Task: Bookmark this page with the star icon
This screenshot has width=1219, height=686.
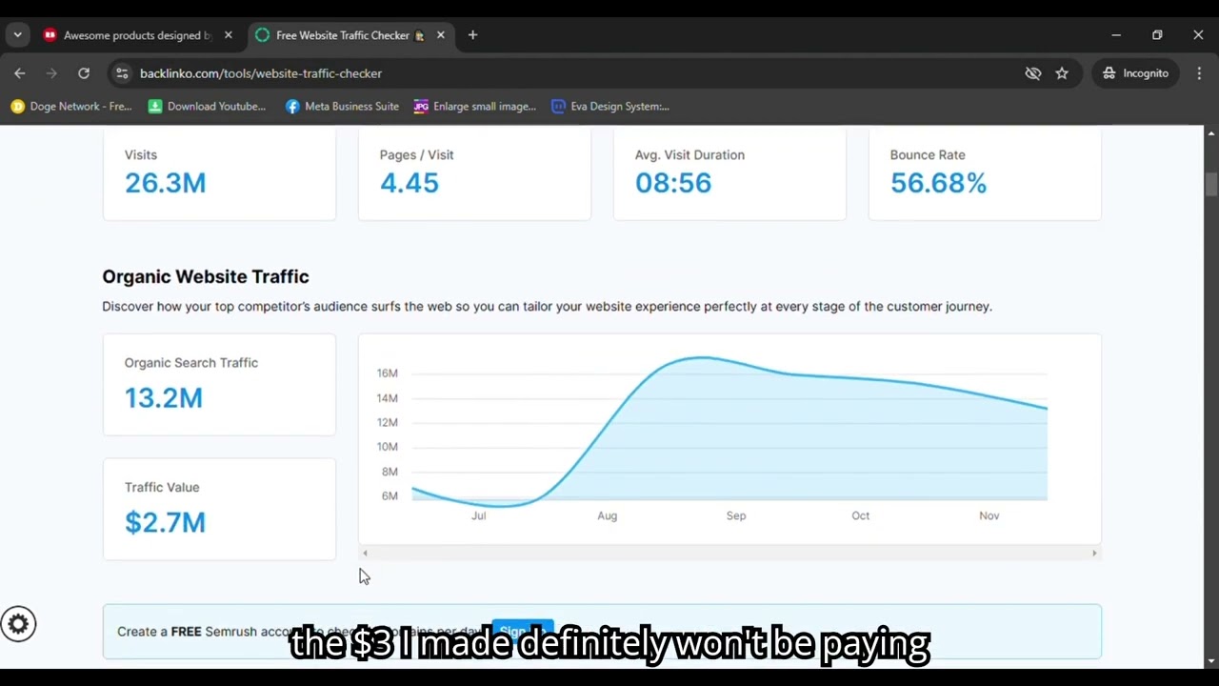Action: (1062, 73)
